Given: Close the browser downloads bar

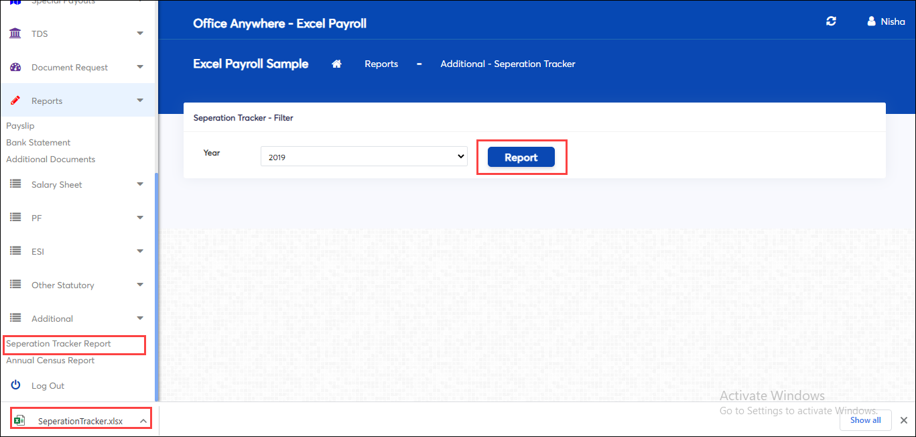Looking at the screenshot, I should click(904, 420).
